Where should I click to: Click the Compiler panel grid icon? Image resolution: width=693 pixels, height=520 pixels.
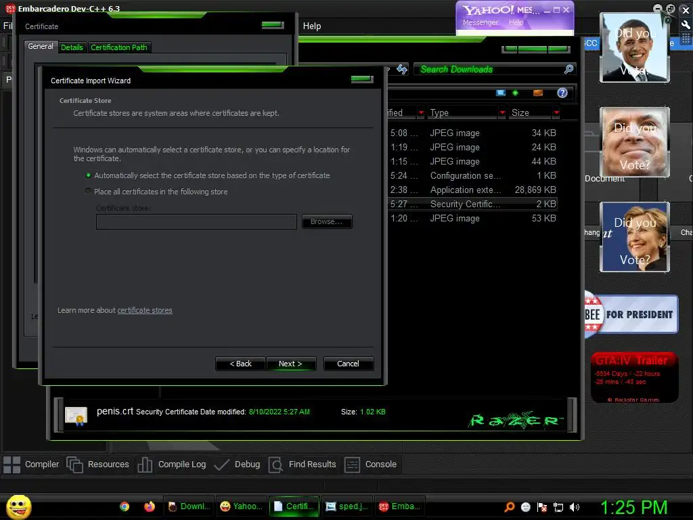tap(12, 464)
